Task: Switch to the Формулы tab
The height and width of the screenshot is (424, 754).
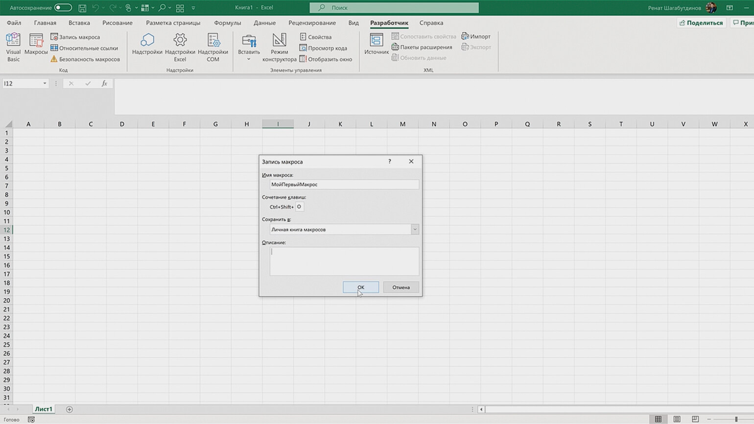Action: (x=227, y=23)
